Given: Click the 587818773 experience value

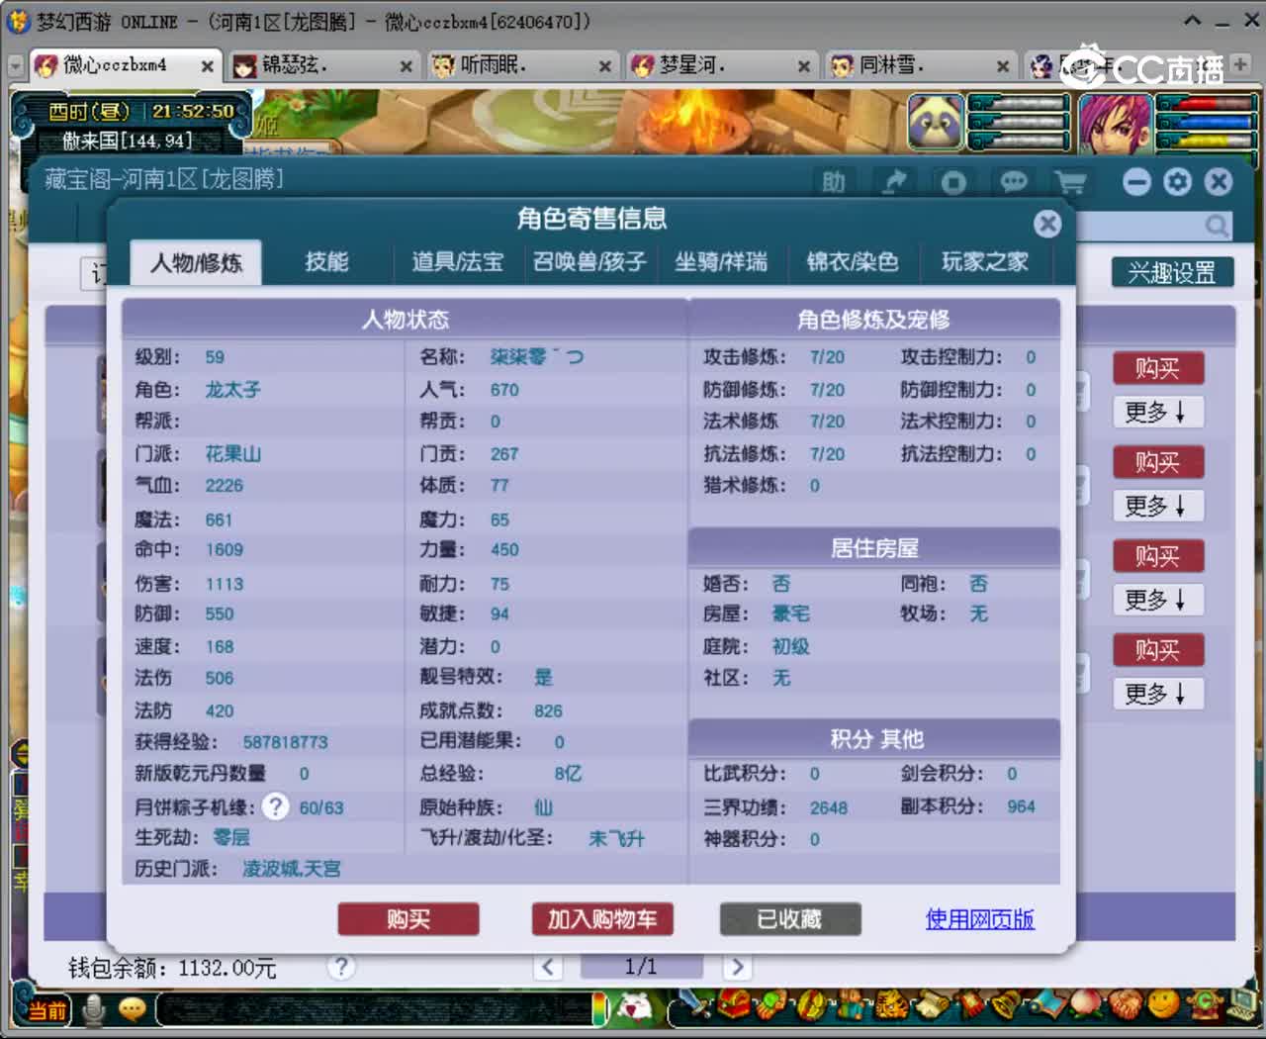Looking at the screenshot, I should tap(285, 742).
